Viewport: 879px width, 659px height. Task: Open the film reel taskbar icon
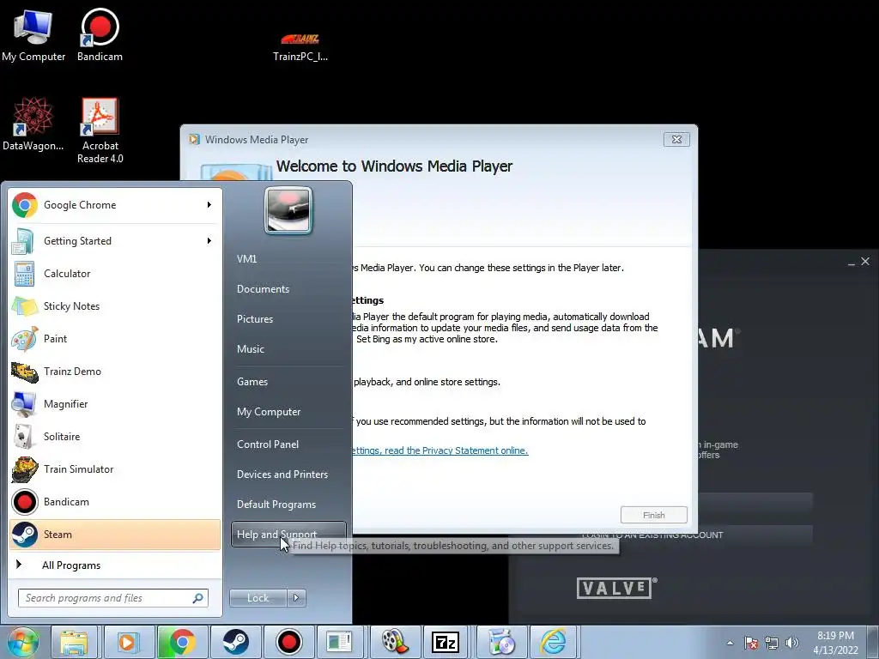coord(394,642)
